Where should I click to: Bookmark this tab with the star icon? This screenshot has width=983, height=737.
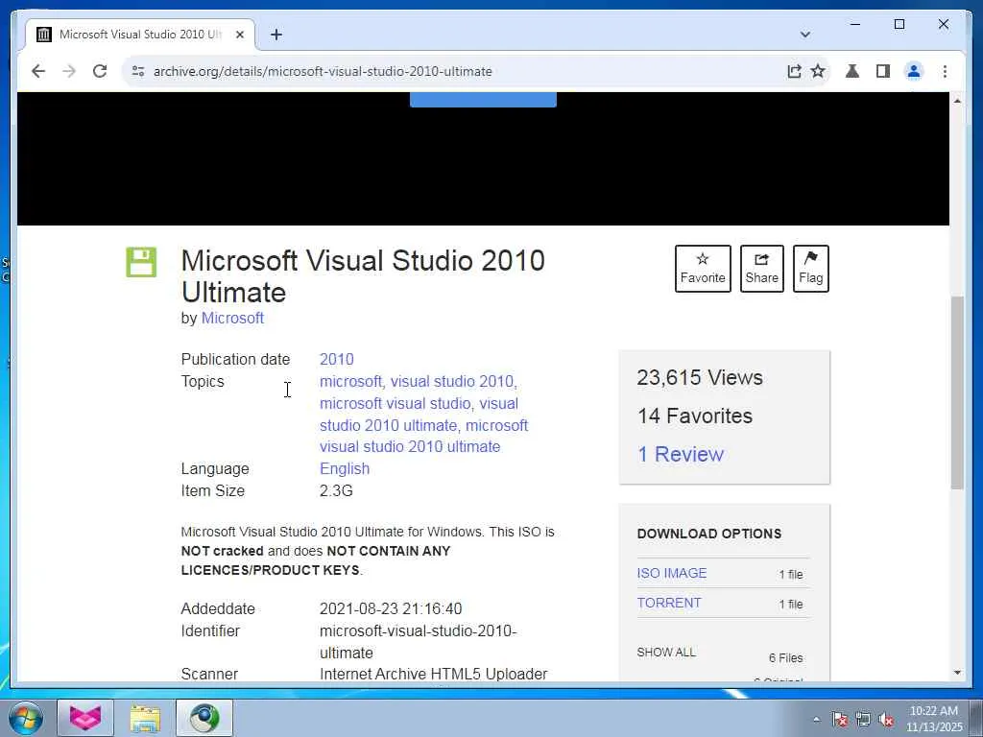click(818, 71)
